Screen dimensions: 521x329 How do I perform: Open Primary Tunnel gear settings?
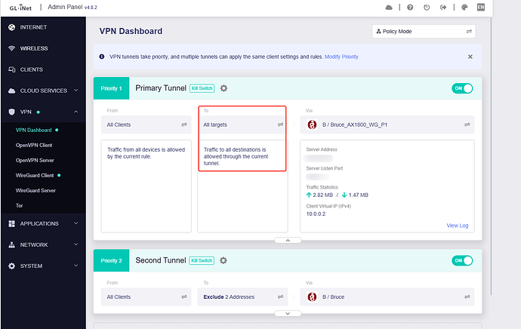(x=224, y=88)
